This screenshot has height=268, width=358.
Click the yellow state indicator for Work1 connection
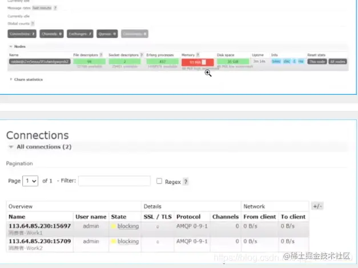click(x=114, y=226)
